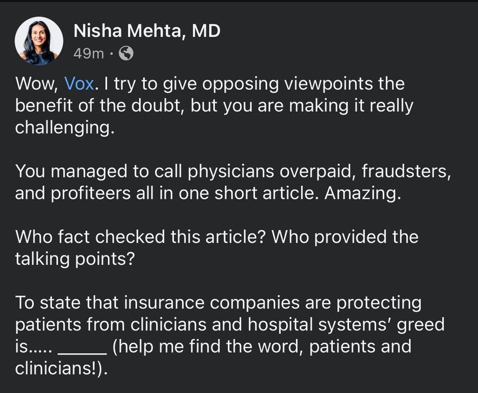
Task: Select the word 'Wow,' opening the post
Action: click(x=37, y=84)
